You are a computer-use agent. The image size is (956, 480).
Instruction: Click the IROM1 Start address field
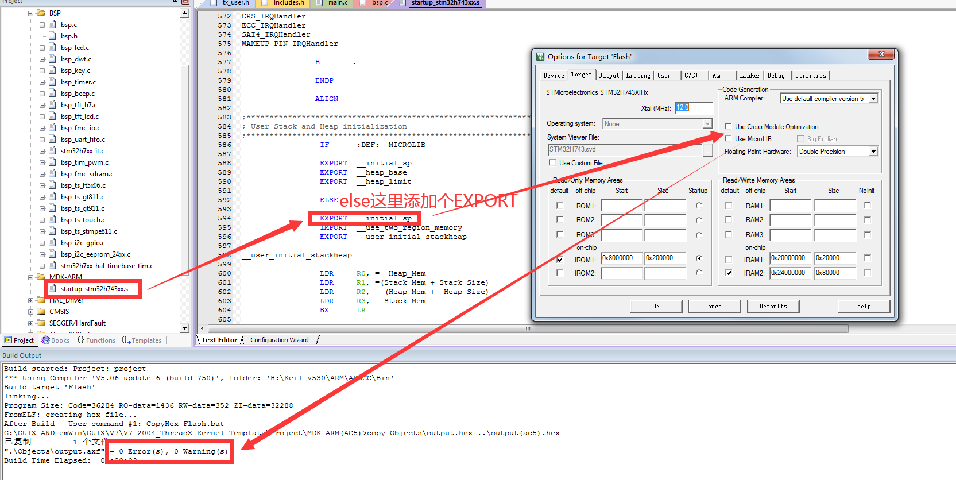(622, 258)
